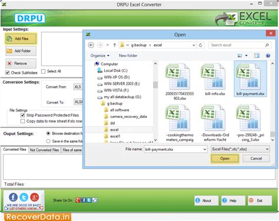Click the Add Files button
This screenshot has height=221, width=279.
(x=21, y=38)
